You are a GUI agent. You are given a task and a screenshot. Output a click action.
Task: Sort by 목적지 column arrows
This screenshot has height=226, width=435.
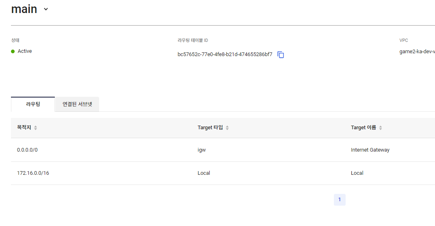(x=35, y=128)
